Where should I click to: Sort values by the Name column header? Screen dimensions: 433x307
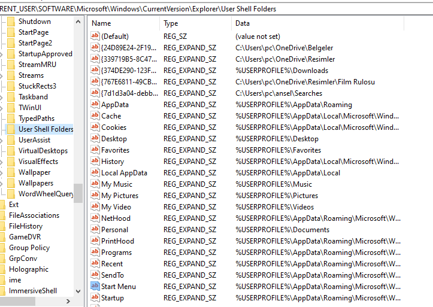(x=124, y=23)
